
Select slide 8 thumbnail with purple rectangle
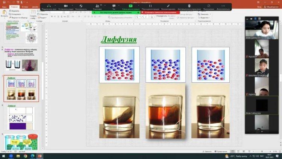pyautogui.click(x=21, y=118)
